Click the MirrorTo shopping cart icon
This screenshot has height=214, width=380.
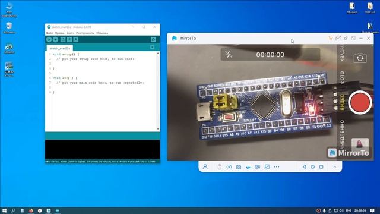click(331, 38)
